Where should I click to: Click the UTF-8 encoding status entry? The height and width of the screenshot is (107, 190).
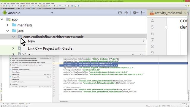pyautogui.click(x=168, y=106)
